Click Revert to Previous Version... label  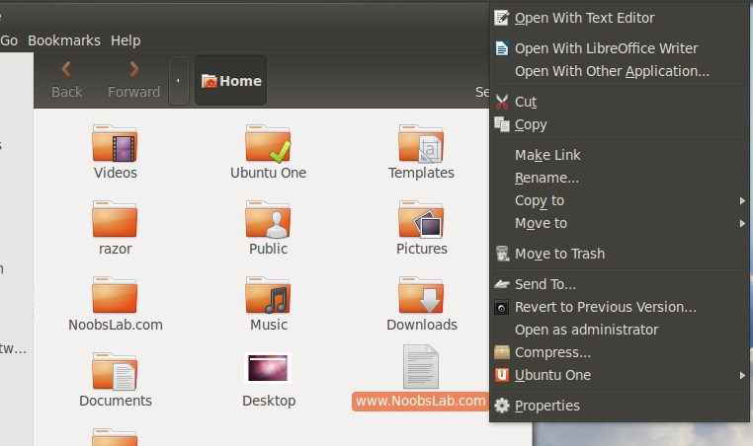click(x=605, y=307)
